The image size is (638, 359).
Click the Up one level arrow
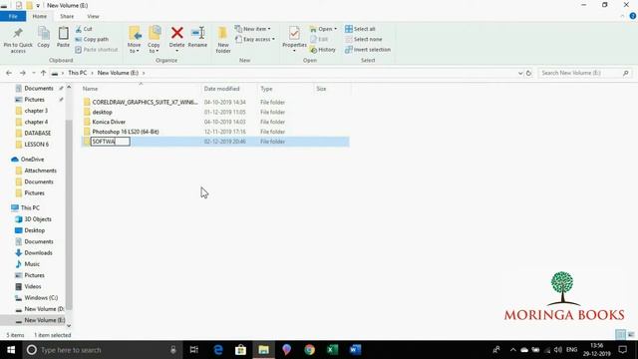[43, 73]
